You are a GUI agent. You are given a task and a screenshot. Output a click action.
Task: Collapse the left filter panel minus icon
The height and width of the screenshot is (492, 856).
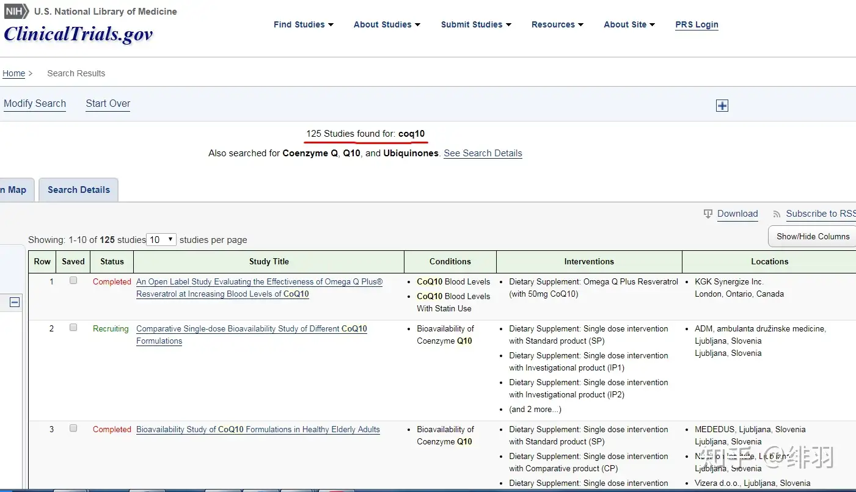click(15, 302)
